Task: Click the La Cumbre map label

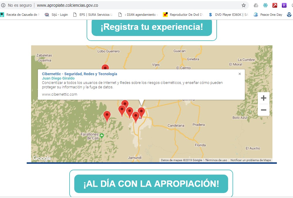Action: pyautogui.click(x=246, y=60)
